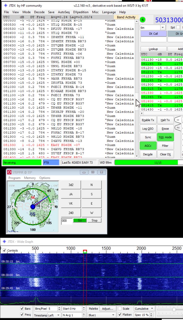The height and width of the screenshot is (320, 183).
Task: Open the Options menu in STEPPIR
Action: click(45, 178)
